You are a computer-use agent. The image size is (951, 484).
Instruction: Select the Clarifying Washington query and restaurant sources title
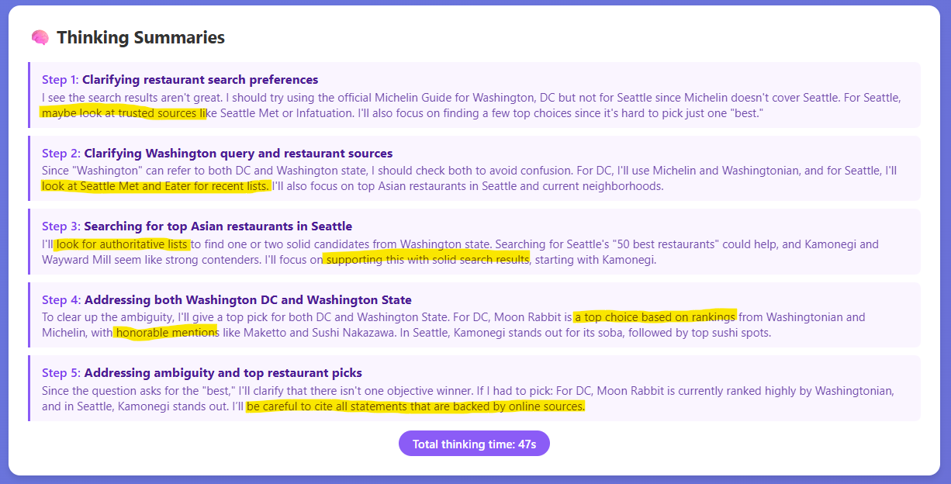238,154
